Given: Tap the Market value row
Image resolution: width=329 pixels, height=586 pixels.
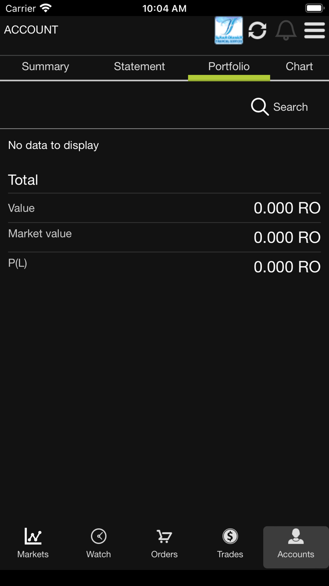Looking at the screenshot, I should coord(164,237).
